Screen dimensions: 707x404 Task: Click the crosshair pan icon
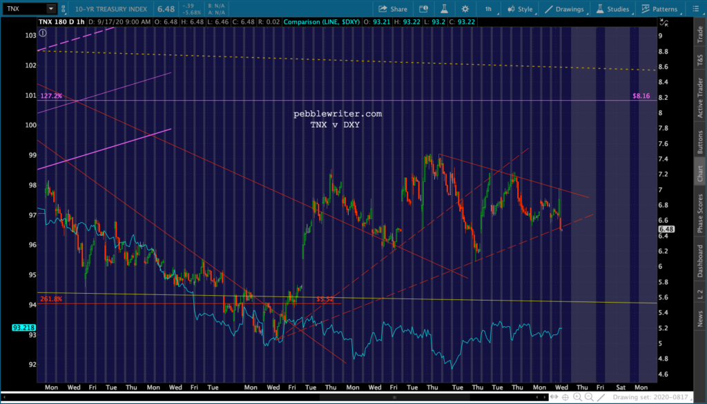click(x=565, y=397)
